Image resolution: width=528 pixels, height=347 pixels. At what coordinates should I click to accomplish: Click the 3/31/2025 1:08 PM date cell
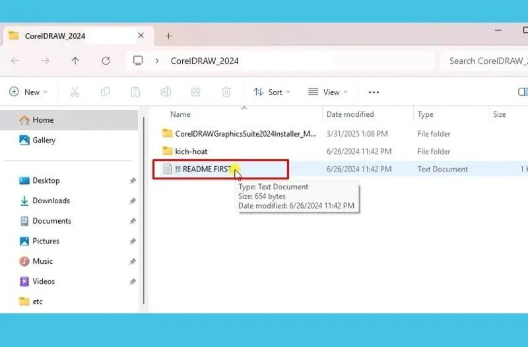tap(357, 134)
